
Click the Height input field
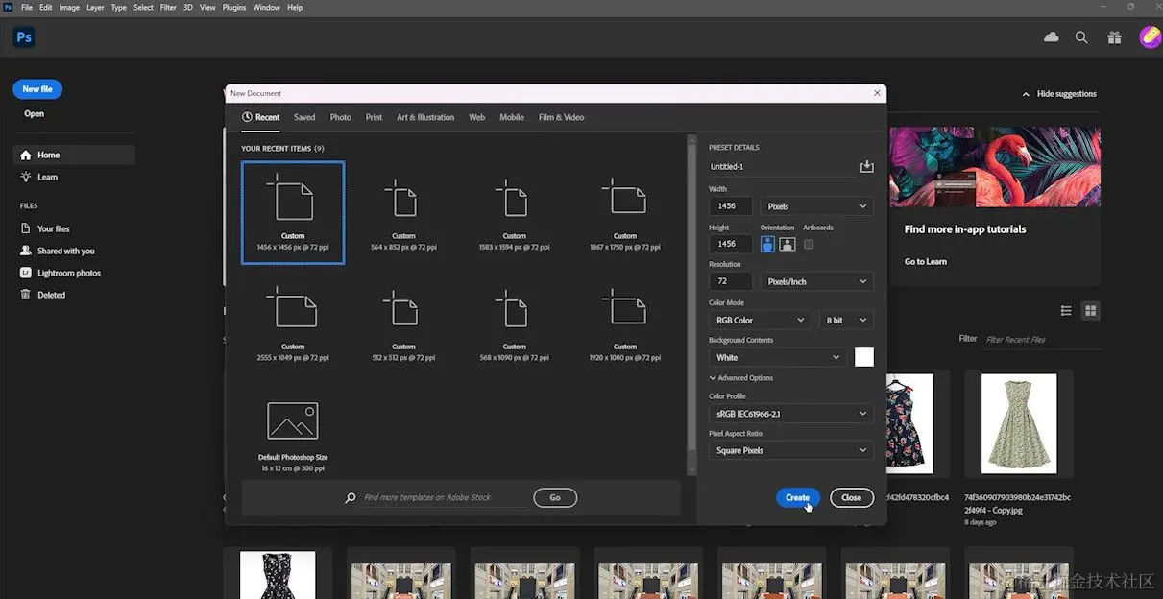point(731,244)
